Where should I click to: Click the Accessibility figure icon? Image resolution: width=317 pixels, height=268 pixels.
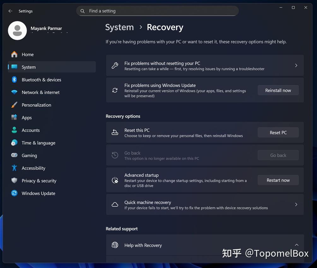coord(14,168)
